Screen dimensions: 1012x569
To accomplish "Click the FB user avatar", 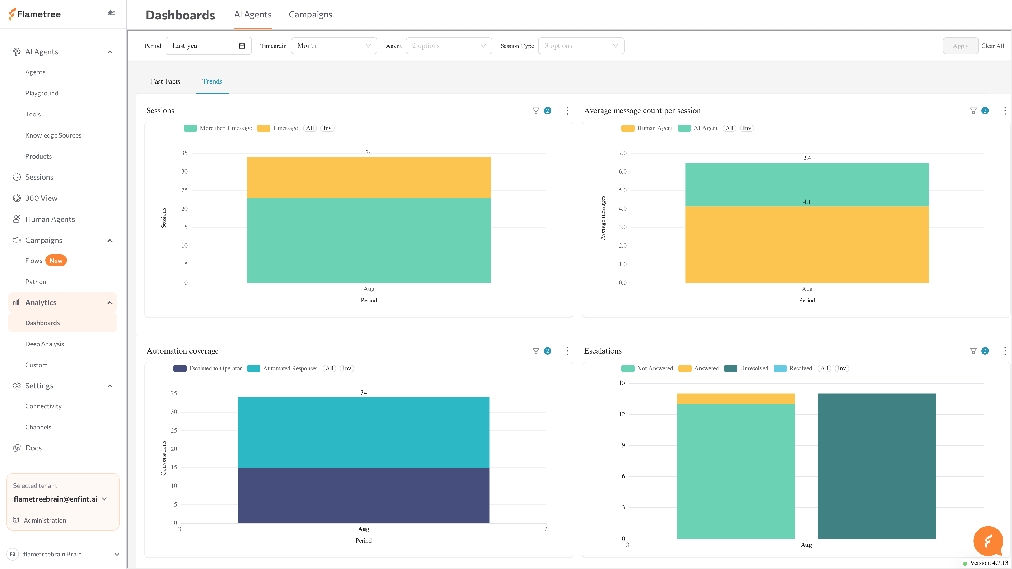I will click(13, 554).
